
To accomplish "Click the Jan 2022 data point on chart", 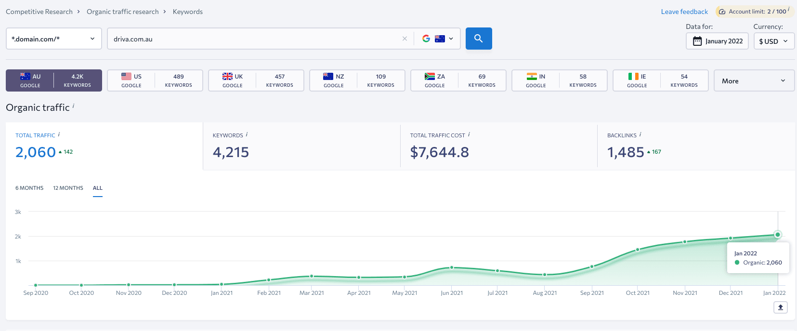I will [777, 235].
